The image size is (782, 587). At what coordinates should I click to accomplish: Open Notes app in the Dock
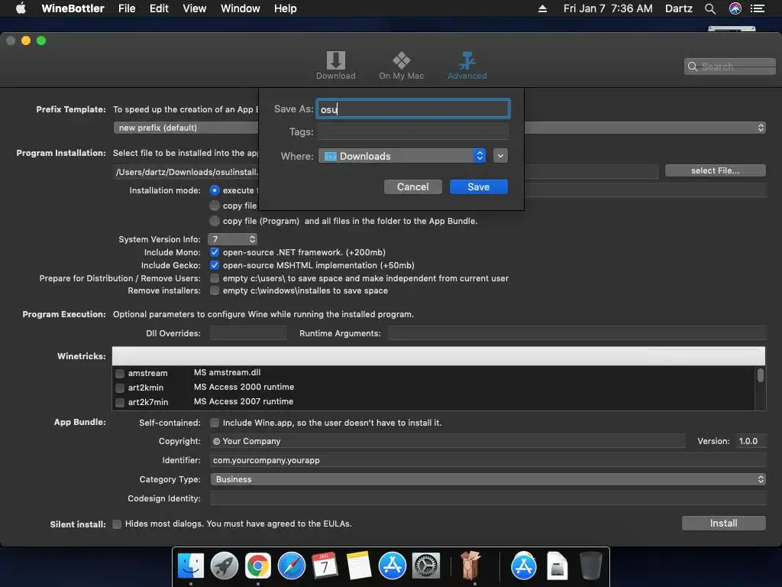pos(359,566)
